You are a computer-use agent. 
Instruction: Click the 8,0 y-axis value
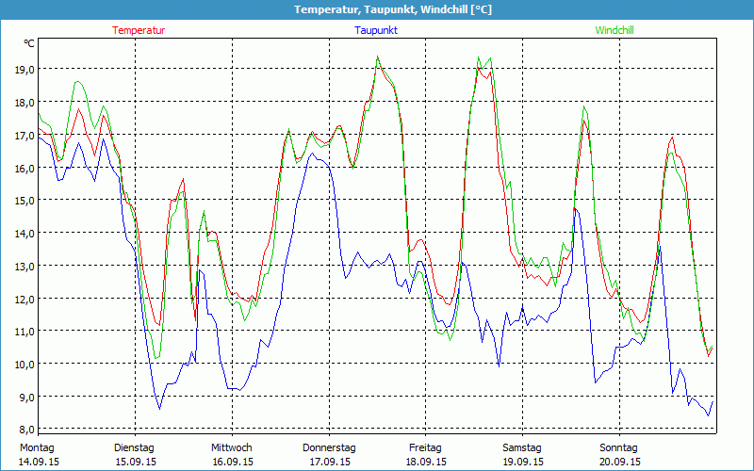(x=25, y=430)
